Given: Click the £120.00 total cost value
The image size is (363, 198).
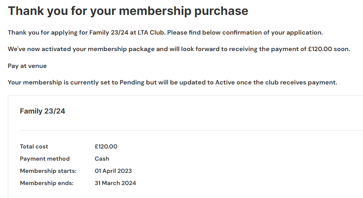Looking at the screenshot, I should 106,147.
